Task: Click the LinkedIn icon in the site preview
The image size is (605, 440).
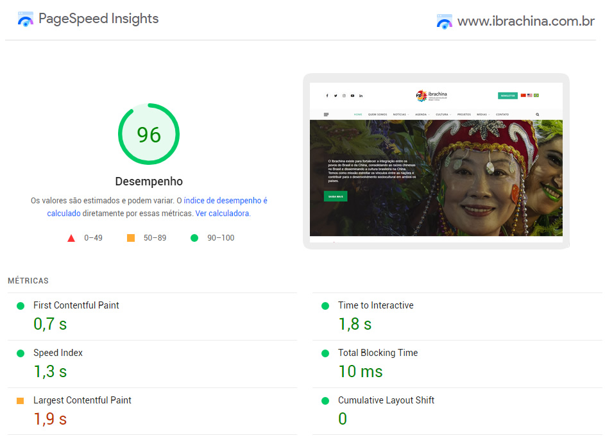Action: tap(361, 96)
